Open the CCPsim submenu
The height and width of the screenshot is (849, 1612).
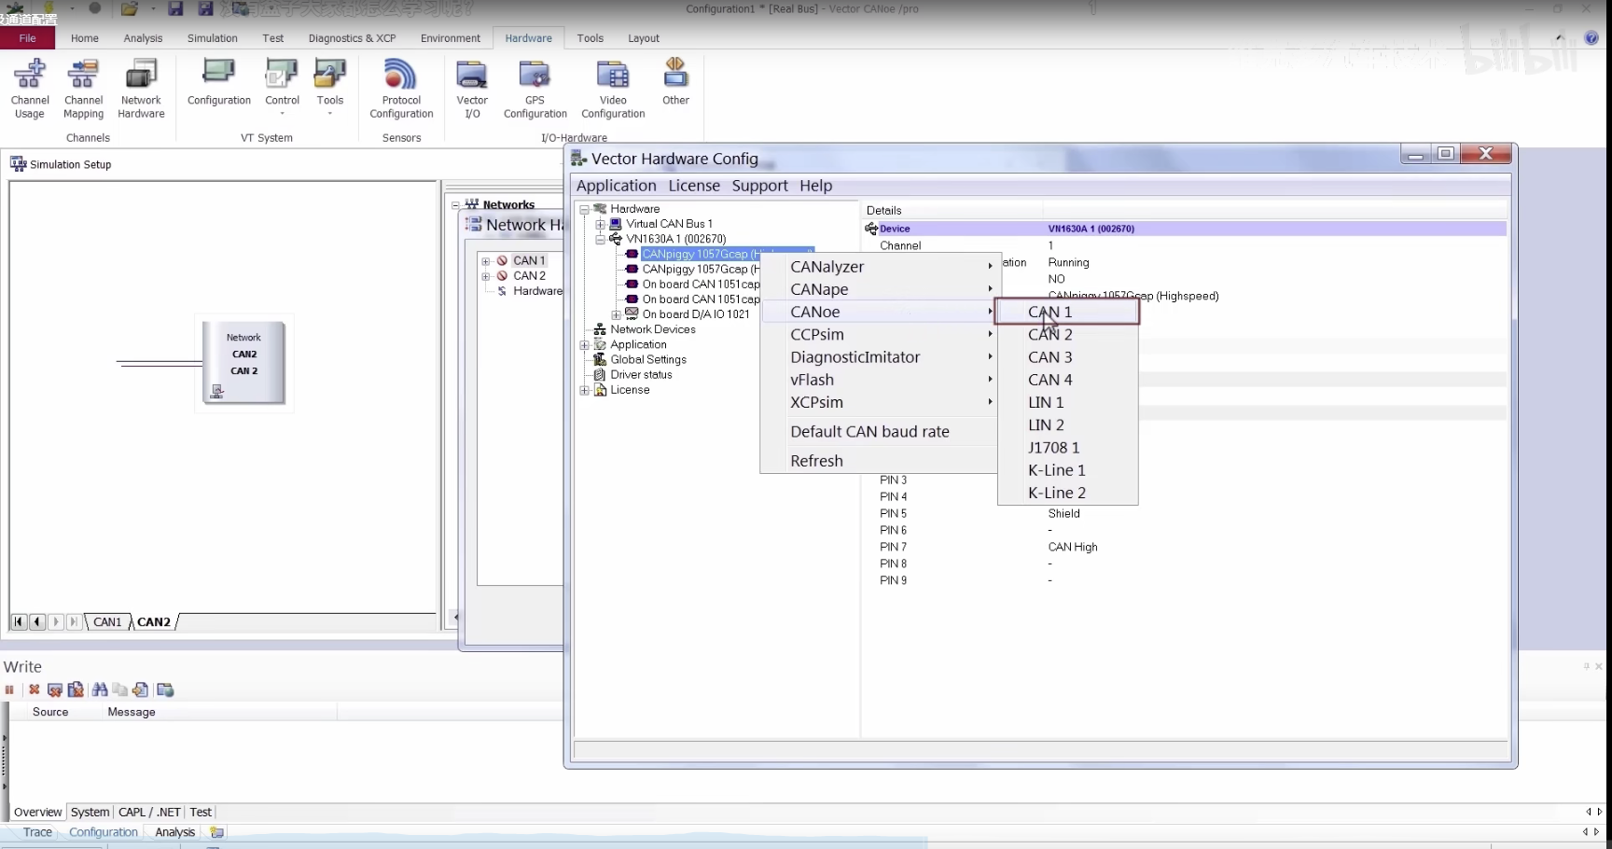click(880, 334)
